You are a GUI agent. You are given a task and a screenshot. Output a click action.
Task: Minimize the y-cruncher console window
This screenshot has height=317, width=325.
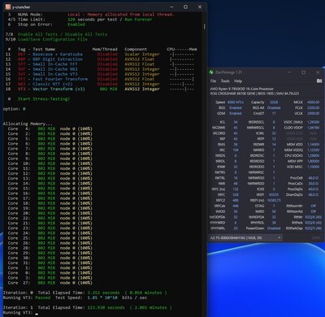pyautogui.click(x=171, y=7)
